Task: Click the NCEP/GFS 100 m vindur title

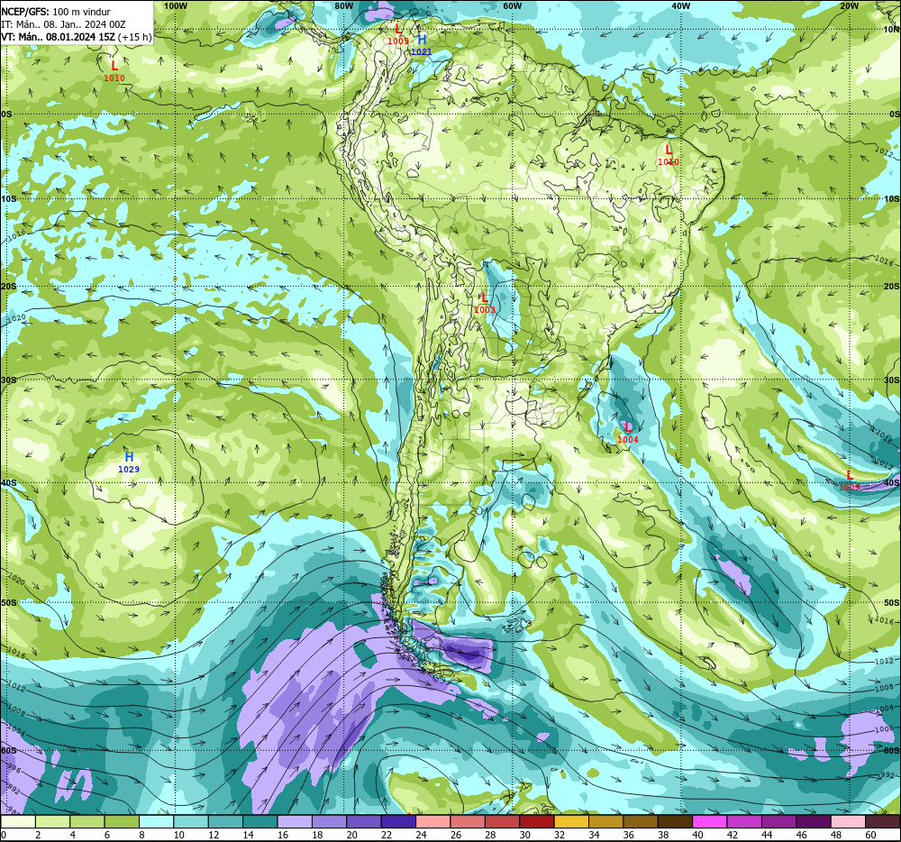Action: coord(56,12)
